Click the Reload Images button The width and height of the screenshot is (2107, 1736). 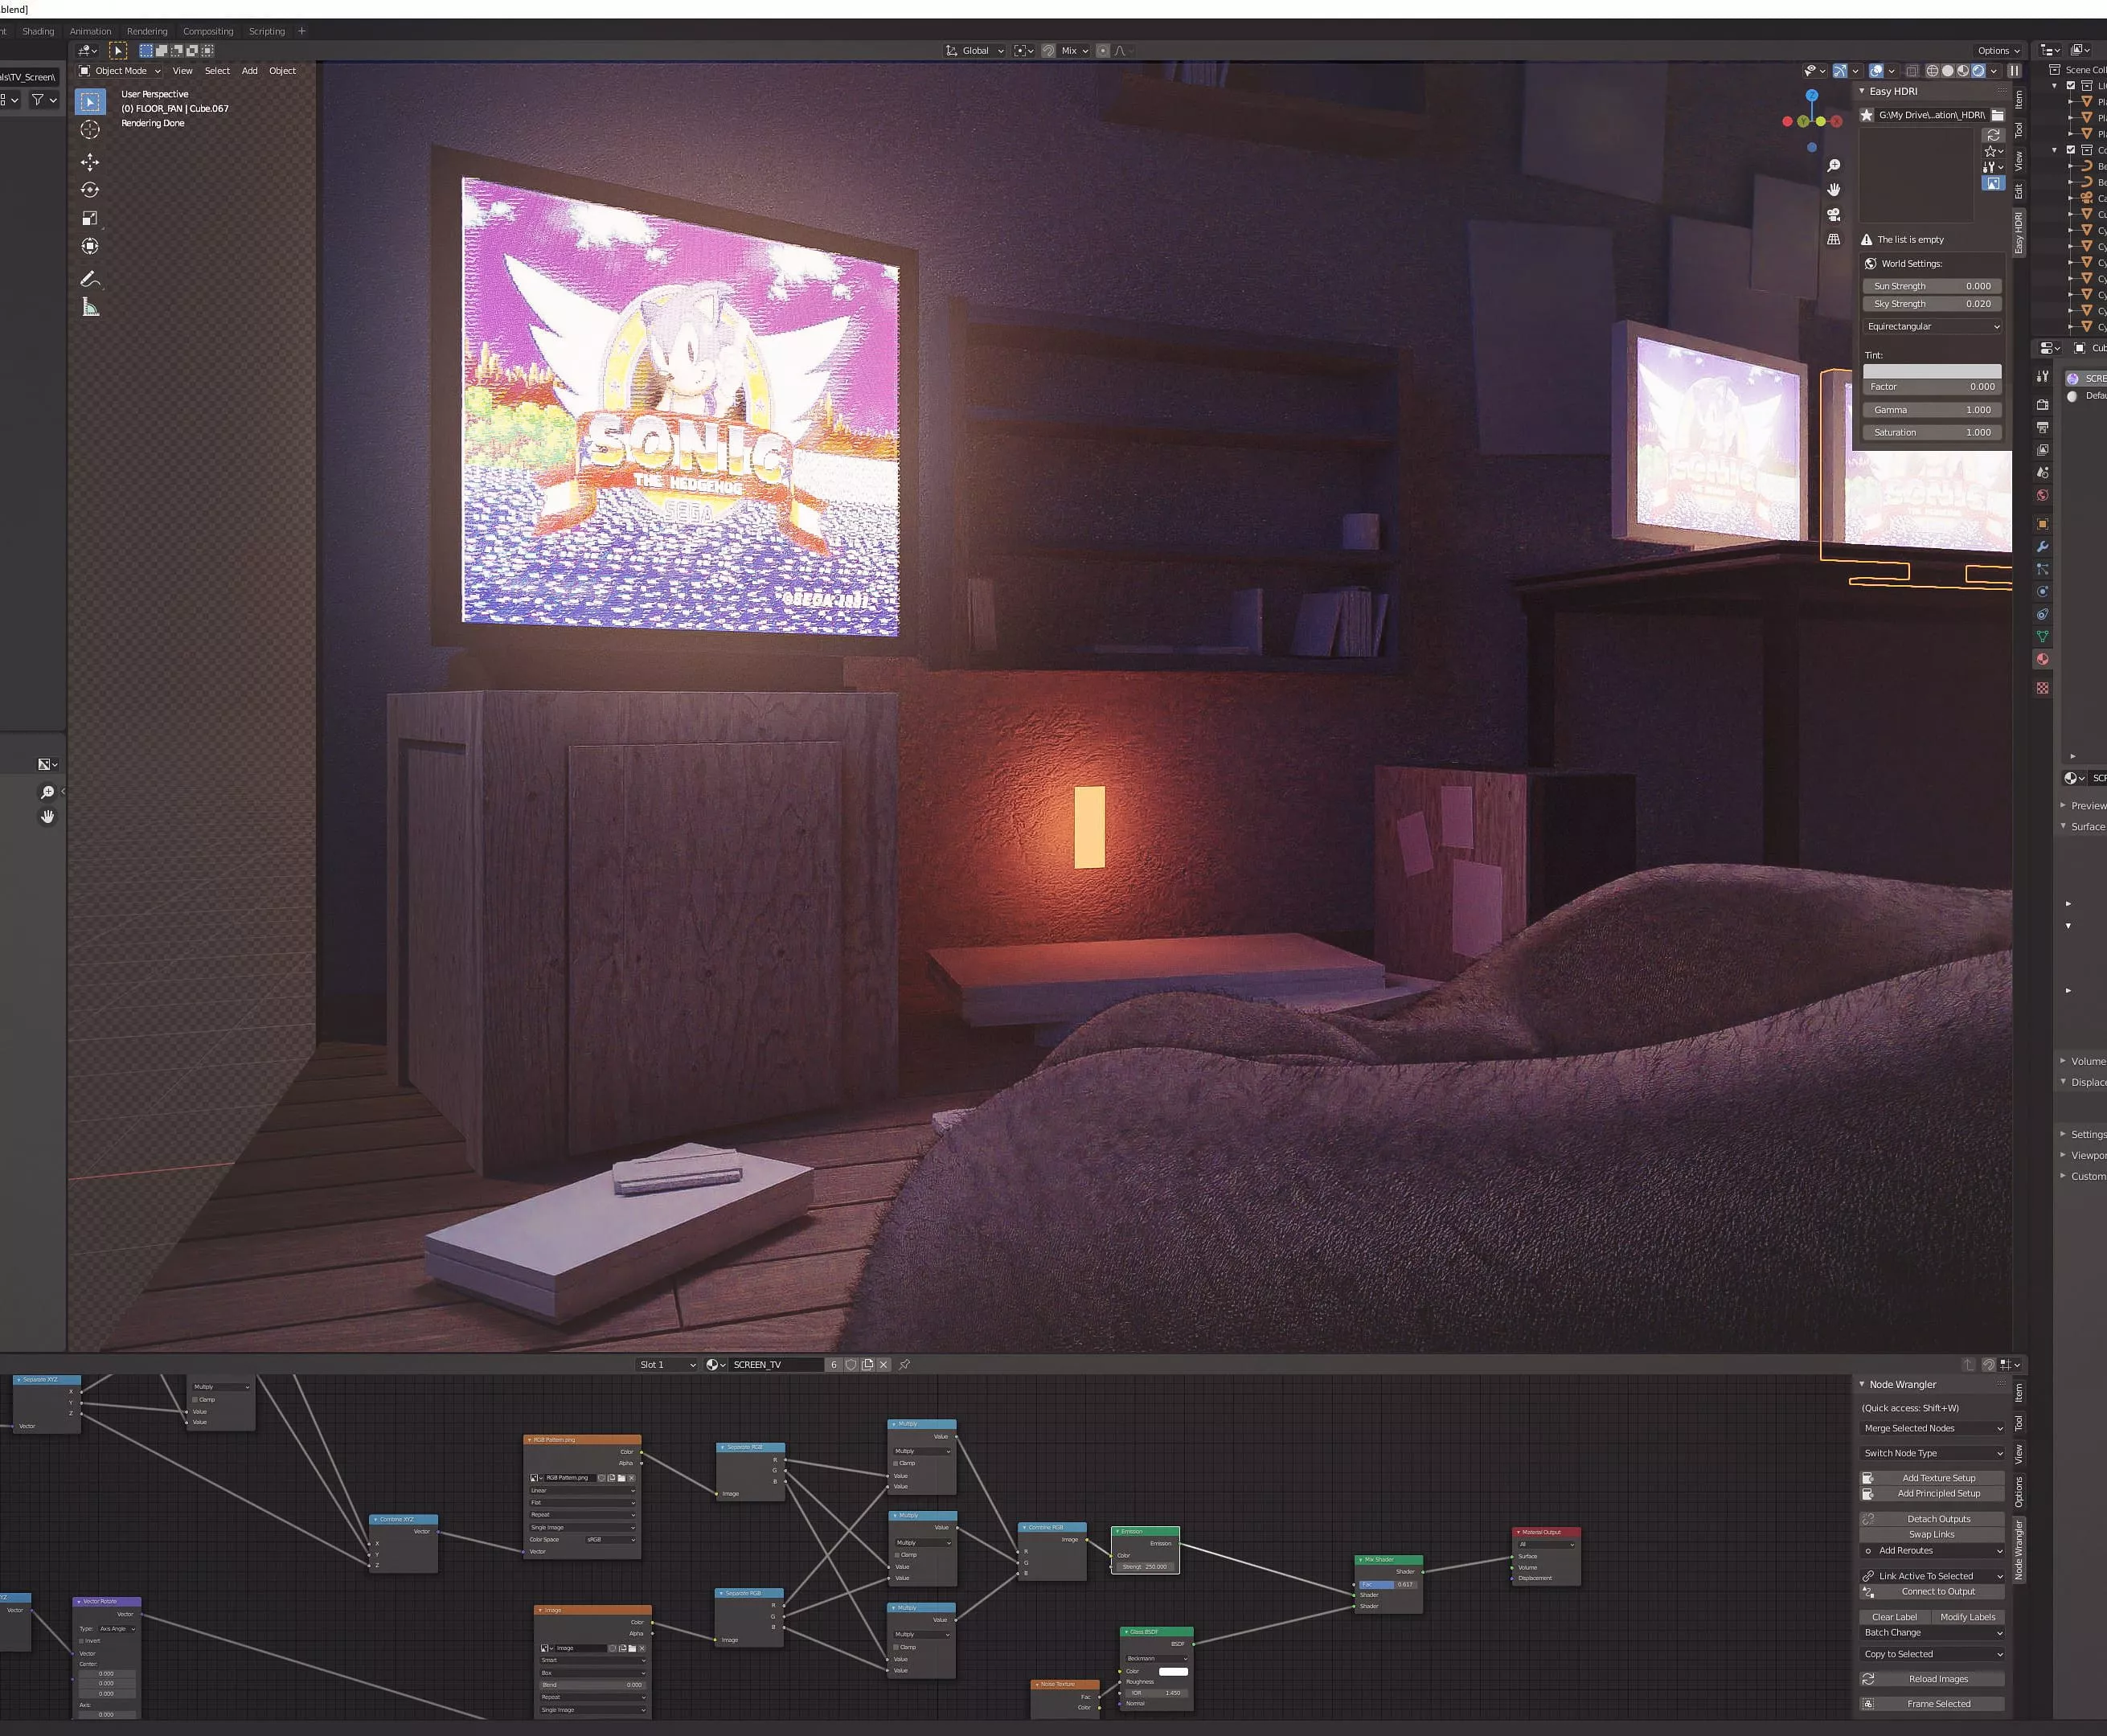[1938, 1679]
